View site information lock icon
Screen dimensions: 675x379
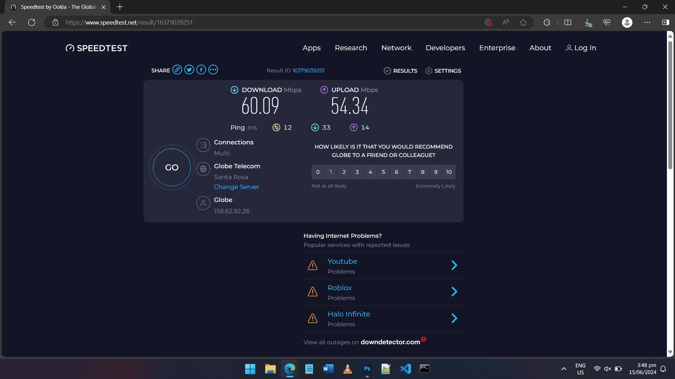point(55,22)
